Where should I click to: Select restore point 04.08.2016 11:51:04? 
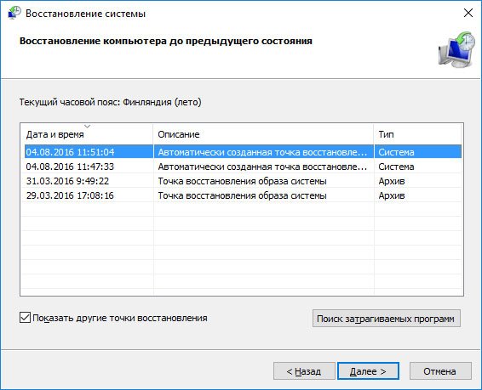243,152
